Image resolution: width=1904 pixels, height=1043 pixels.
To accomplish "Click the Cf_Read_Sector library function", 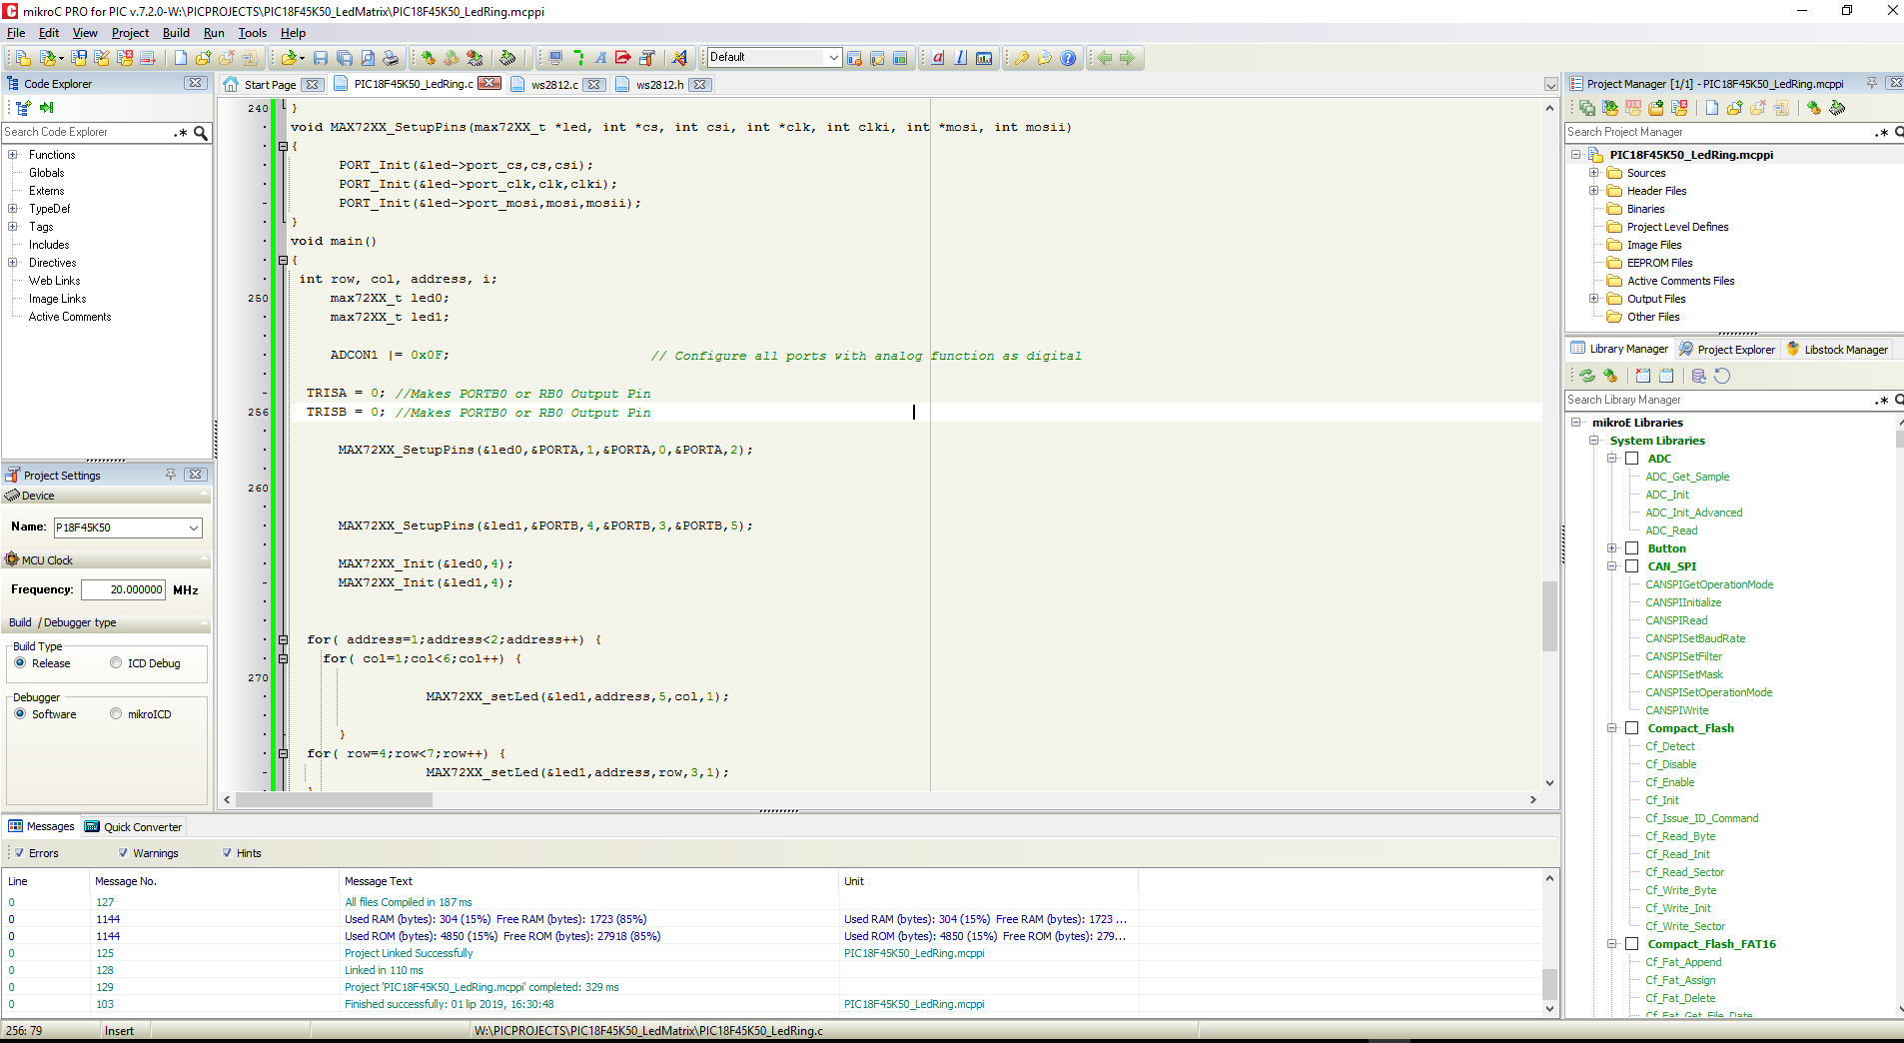I will (1684, 872).
